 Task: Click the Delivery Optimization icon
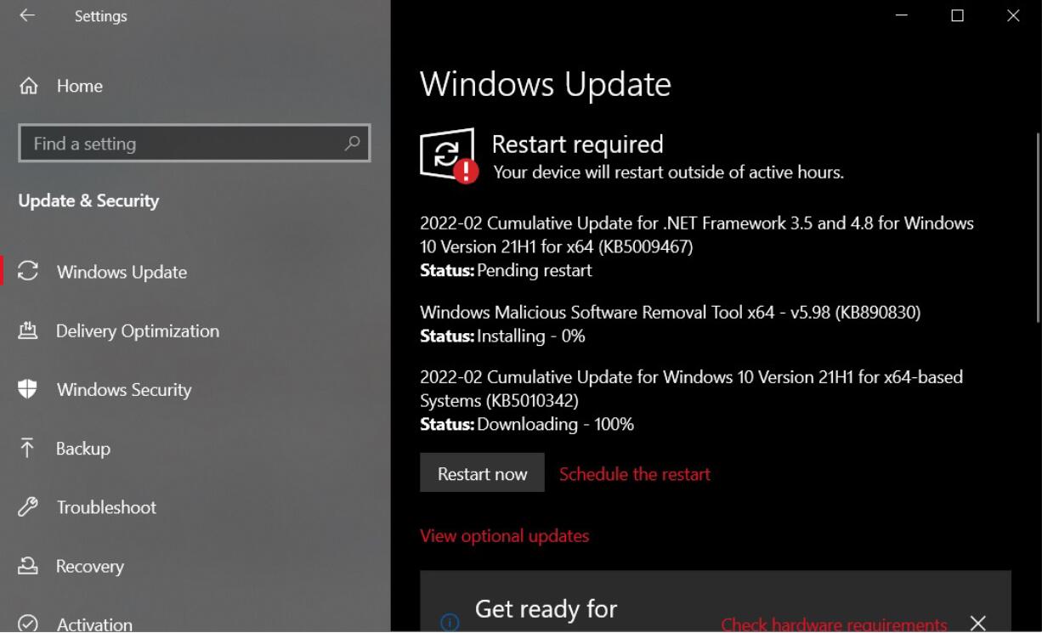(x=28, y=331)
